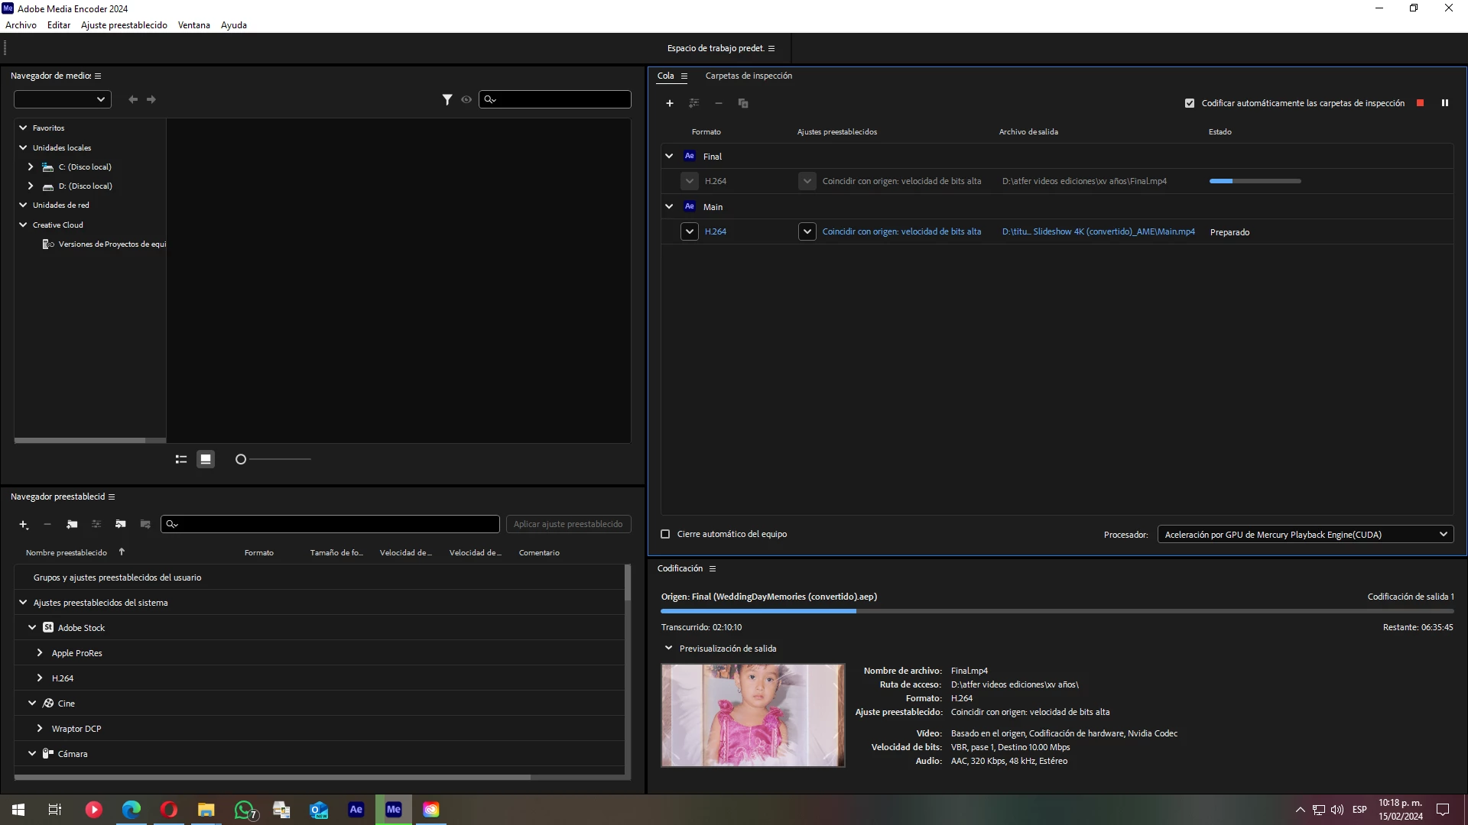Image resolution: width=1468 pixels, height=825 pixels.
Task: Switch Media Browser to thumbnail view
Action: click(206, 459)
